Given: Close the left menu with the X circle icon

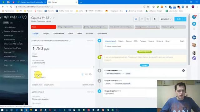Looking at the screenshot, I should pyautogui.click(x=24, y=17).
